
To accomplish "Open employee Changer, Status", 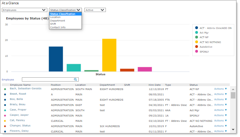I will 20,125.
